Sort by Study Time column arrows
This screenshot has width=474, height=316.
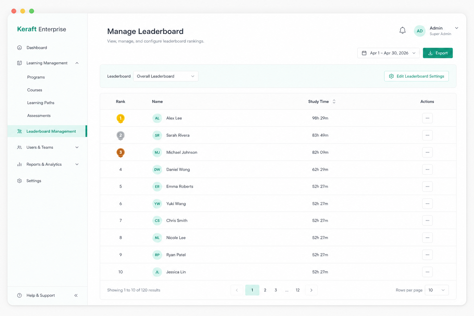pos(334,102)
